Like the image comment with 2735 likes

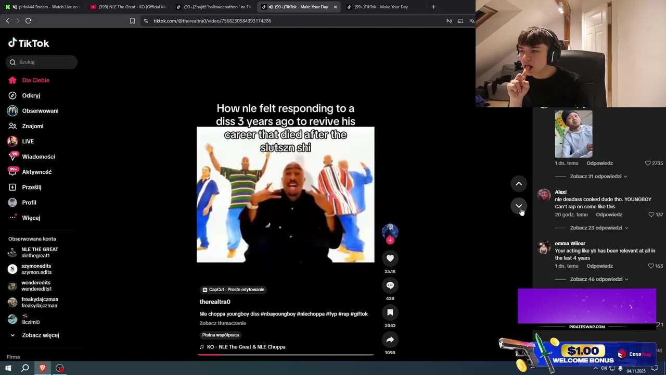point(648,163)
